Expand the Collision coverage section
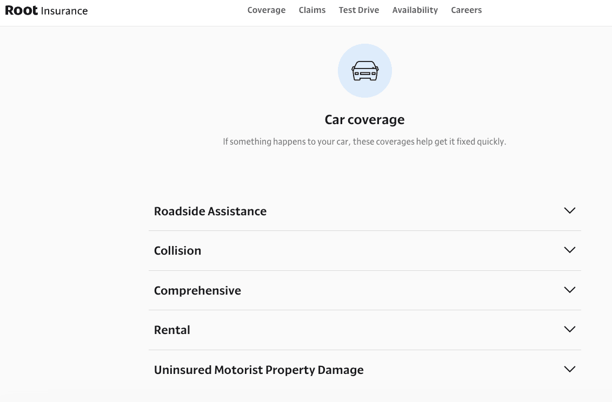The width and height of the screenshot is (612, 402). [x=365, y=250]
